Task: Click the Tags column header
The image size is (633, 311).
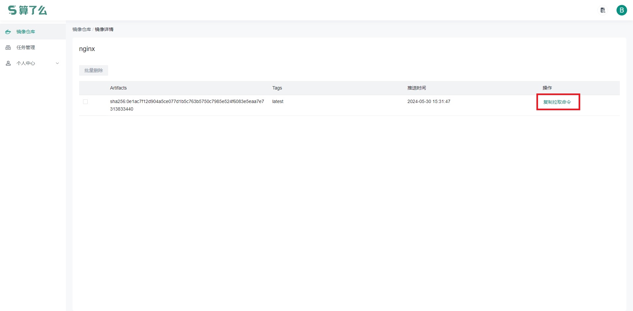Action: 277,88
